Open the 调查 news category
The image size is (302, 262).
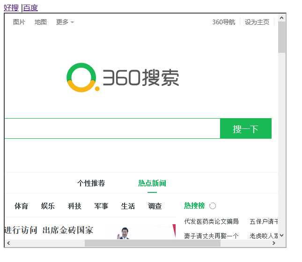point(155,206)
